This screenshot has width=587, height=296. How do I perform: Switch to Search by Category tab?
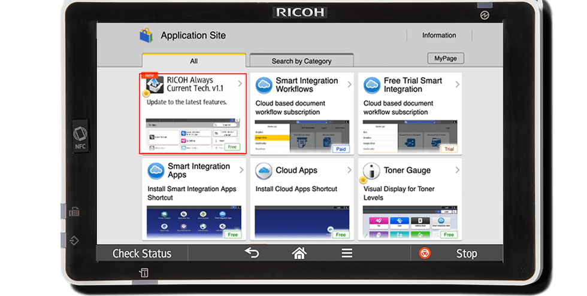point(301,61)
